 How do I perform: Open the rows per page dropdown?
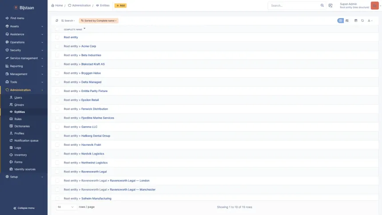point(65,207)
